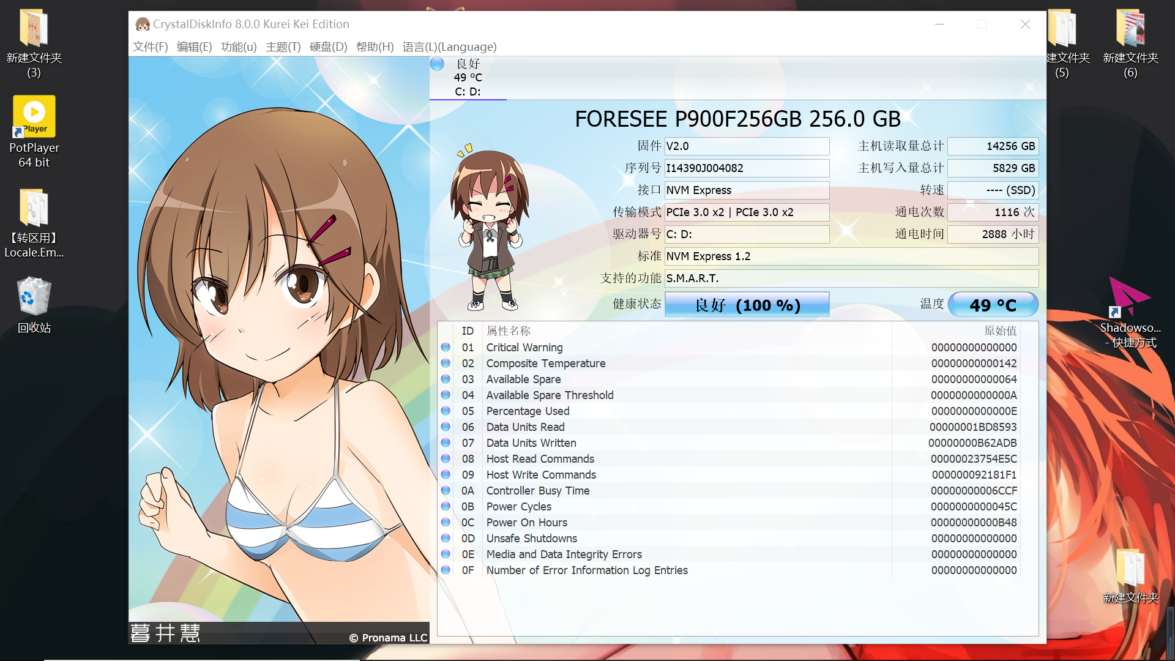This screenshot has width=1175, height=661.
Task: Click the 属性名称 column header
Action: coord(508,331)
